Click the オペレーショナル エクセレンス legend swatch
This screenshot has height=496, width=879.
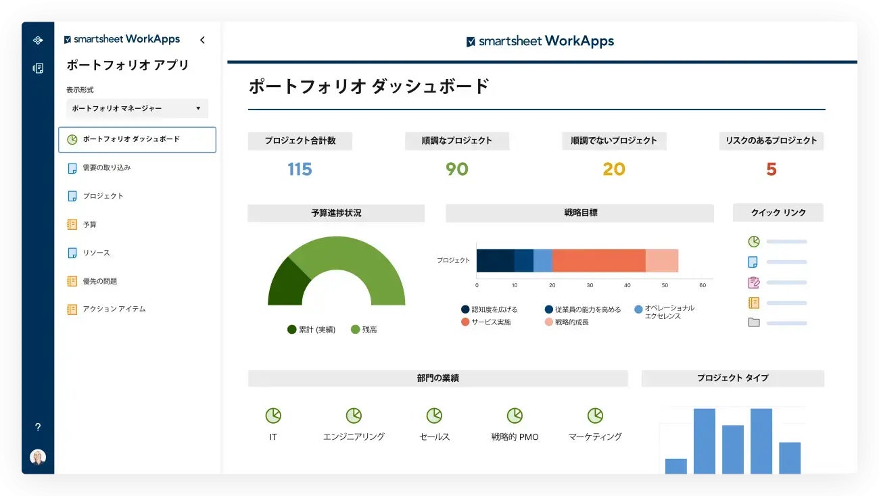point(638,309)
